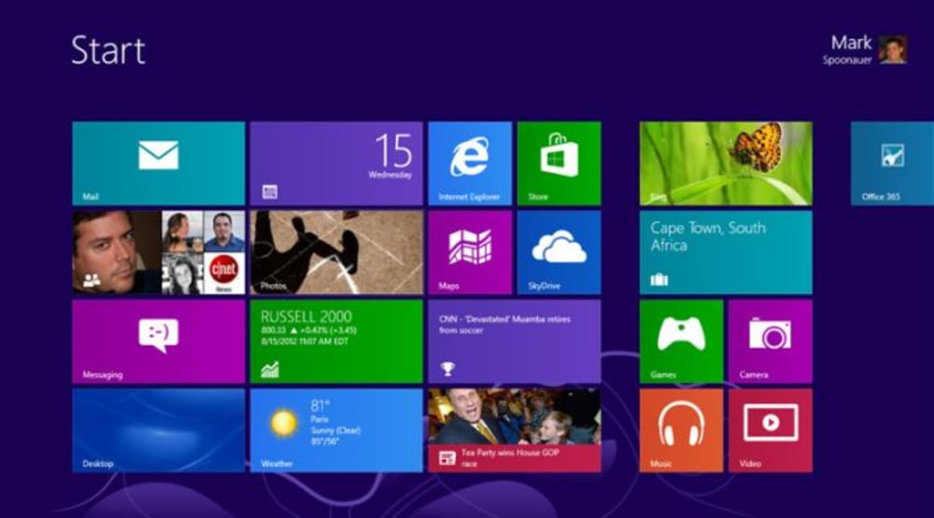Launch the Games tile
Image resolution: width=934 pixels, height=518 pixels.
(682, 342)
